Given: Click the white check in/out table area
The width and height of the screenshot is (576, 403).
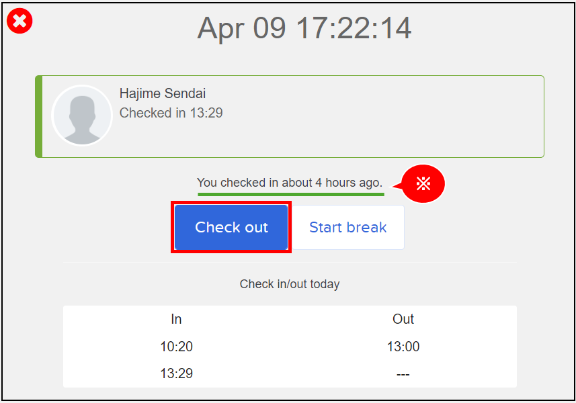Looking at the screenshot, I should pyautogui.click(x=290, y=347).
